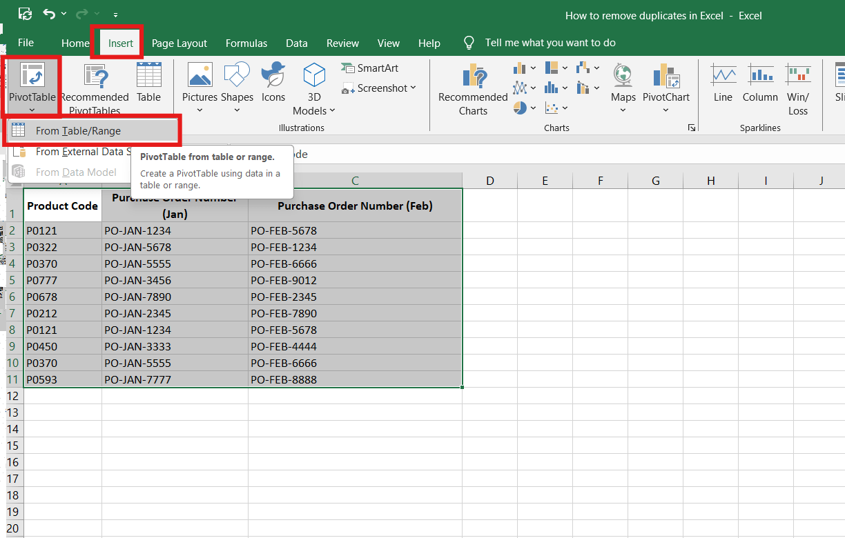Click the Product Code header cell
Screen dimensions: 845x538
click(63, 206)
